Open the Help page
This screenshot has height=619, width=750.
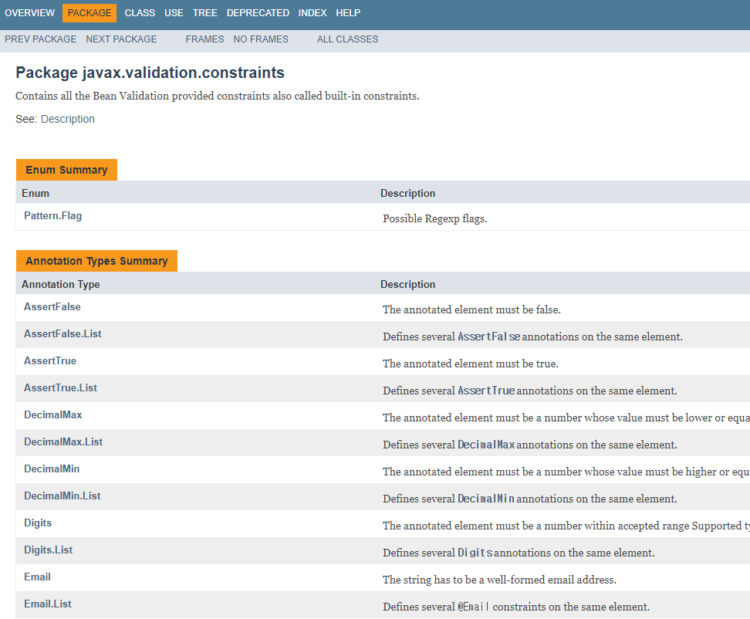click(x=348, y=13)
